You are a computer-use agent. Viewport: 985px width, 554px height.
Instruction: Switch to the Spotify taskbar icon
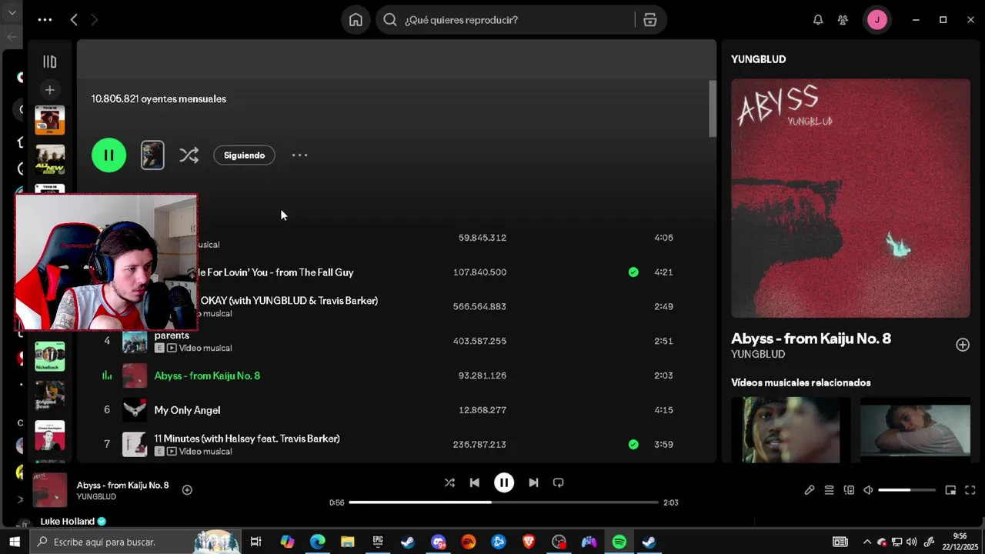pos(619,542)
